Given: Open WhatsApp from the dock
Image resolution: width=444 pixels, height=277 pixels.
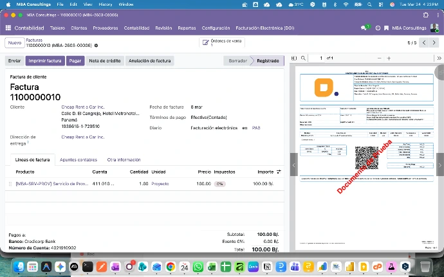Looking at the screenshot, I should (198, 267).
